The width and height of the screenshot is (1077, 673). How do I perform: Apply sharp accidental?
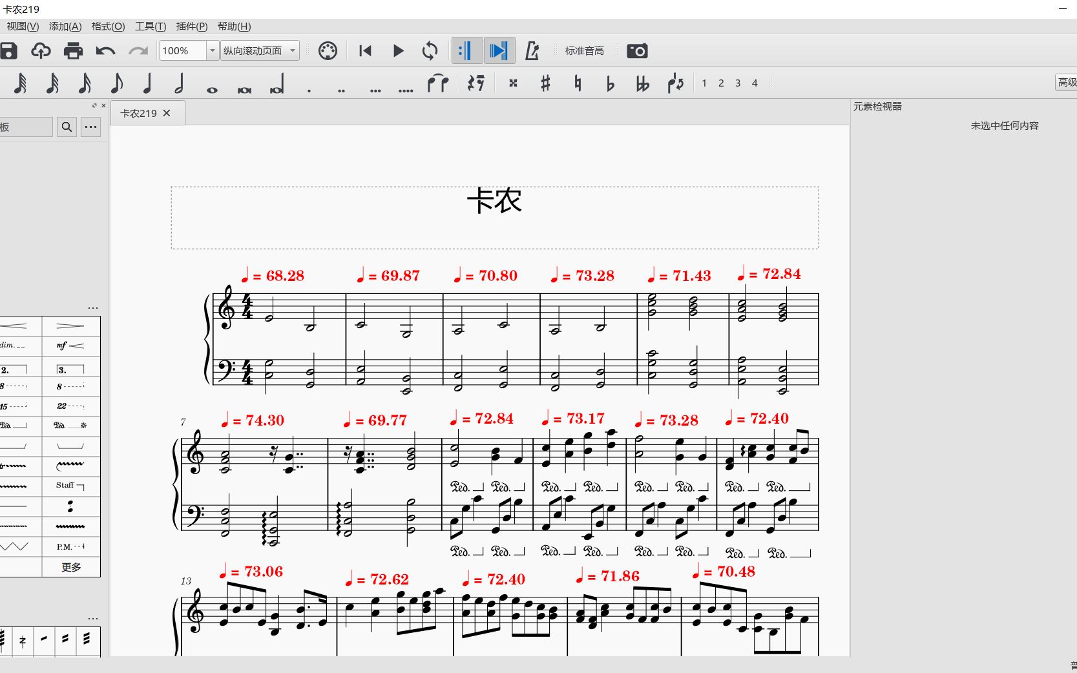pyautogui.click(x=545, y=83)
